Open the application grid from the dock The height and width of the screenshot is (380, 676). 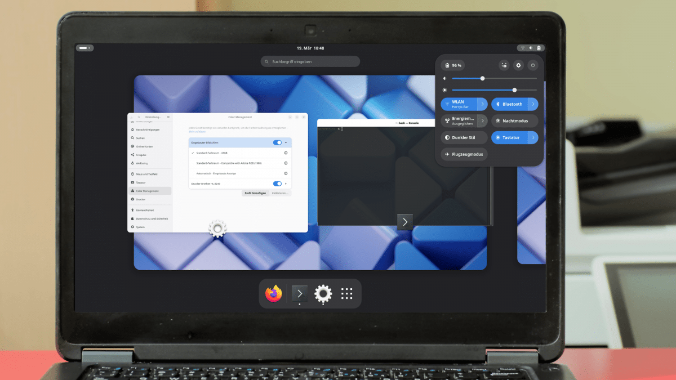pos(347,293)
